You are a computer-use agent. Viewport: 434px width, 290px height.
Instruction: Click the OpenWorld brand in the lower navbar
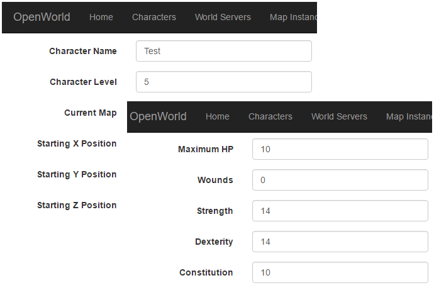[x=158, y=116]
